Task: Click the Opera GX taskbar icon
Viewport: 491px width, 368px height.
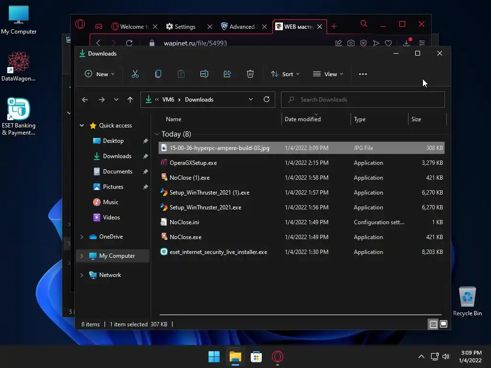Action: click(x=278, y=356)
